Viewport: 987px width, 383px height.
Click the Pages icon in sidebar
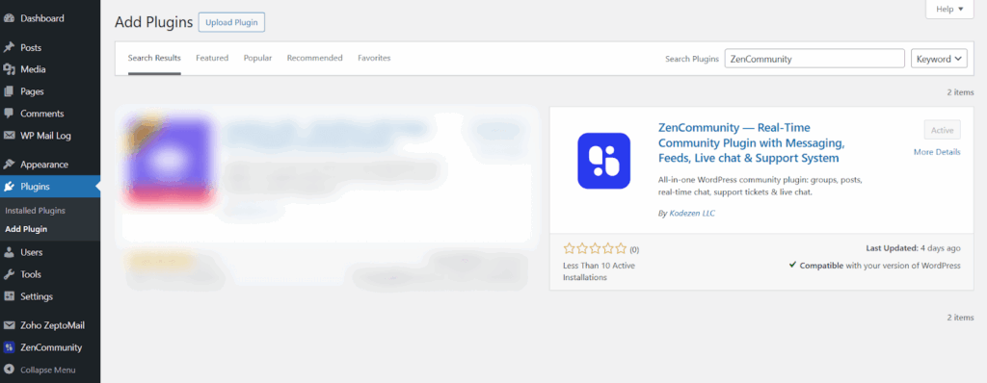pyautogui.click(x=9, y=91)
